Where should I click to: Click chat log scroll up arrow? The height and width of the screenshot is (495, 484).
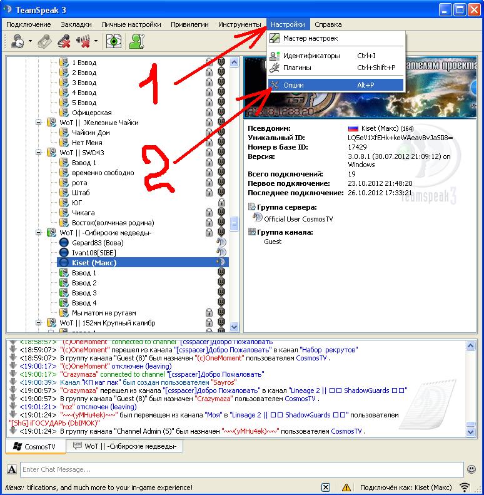pos(470,345)
